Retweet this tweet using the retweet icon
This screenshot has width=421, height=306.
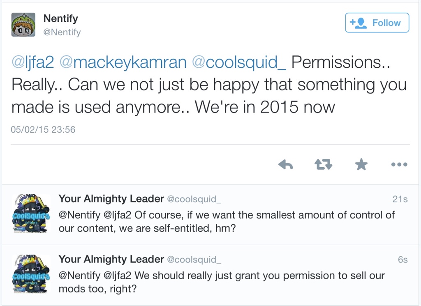(324, 165)
